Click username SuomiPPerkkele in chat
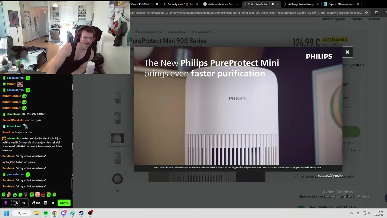Image resolution: width=387 pixels, height=218 pixels. pos(13,120)
